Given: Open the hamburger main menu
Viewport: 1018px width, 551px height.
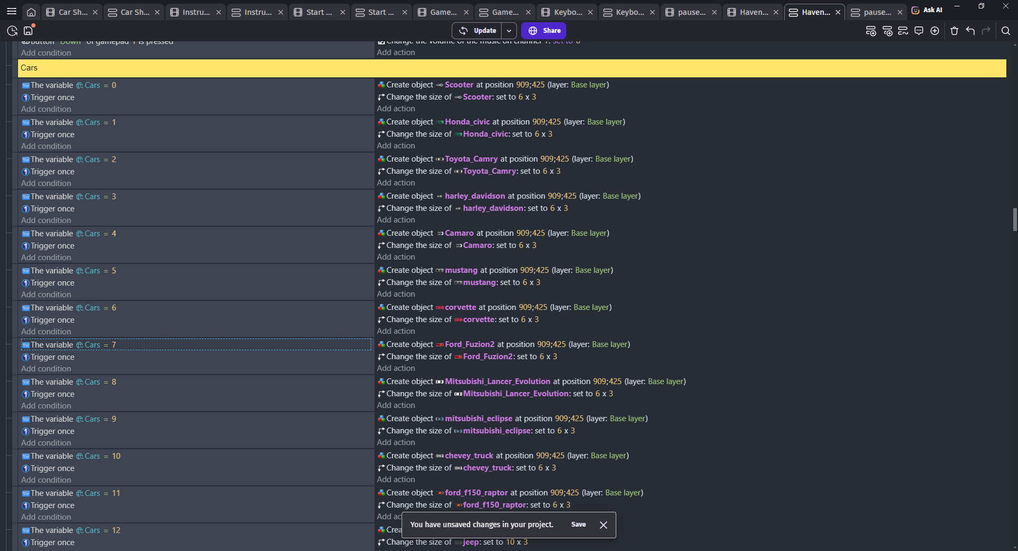Looking at the screenshot, I should (12, 12).
